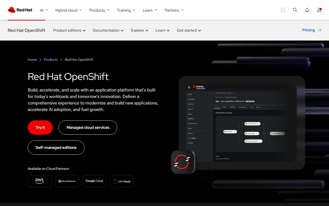Open Managed cloud services
Image resolution: width=329 pixels, height=206 pixels.
[88, 128]
